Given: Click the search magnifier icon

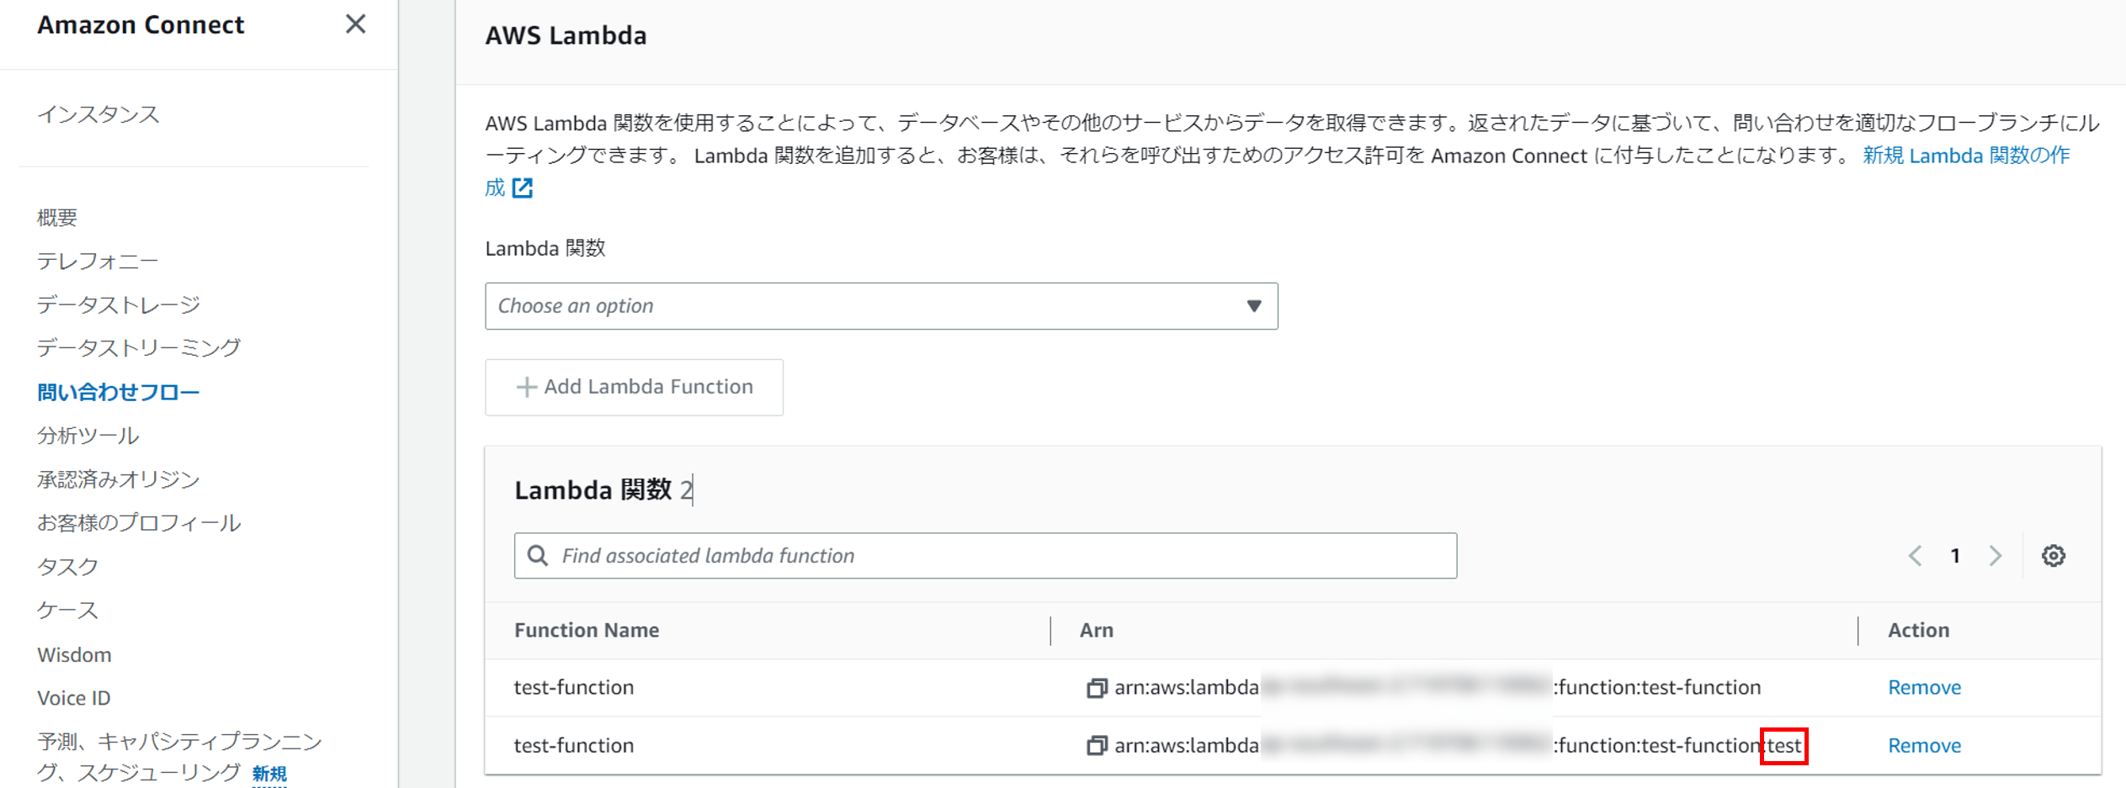Looking at the screenshot, I should pos(537,556).
